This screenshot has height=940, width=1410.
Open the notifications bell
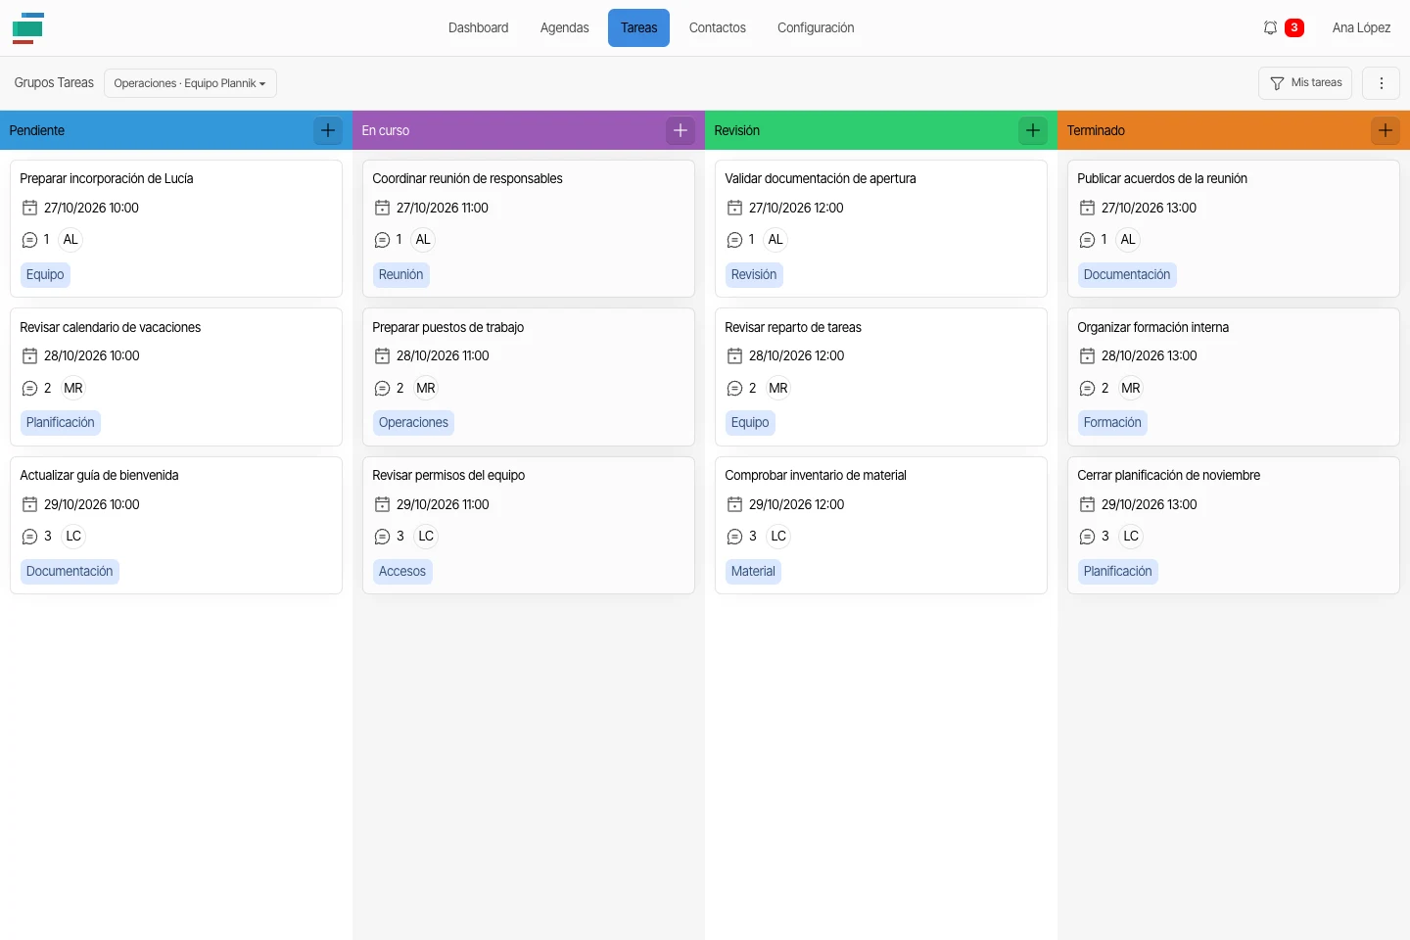1270,28
